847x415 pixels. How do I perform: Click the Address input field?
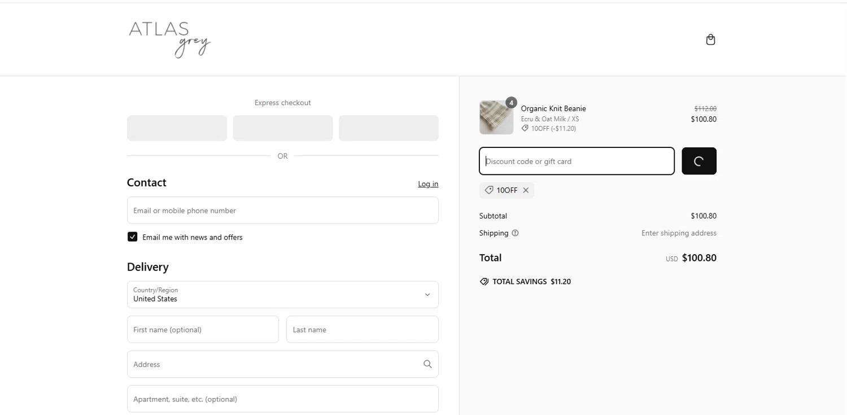tap(283, 364)
